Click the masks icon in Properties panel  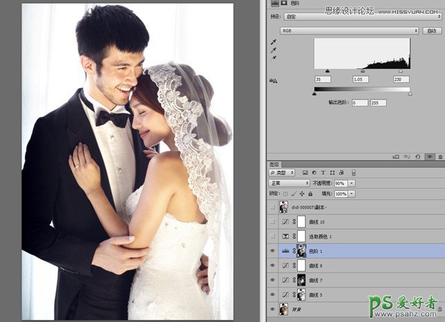tap(283, 3)
